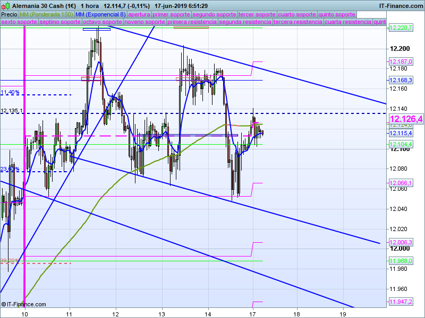Select the MM (Ponderada 150) indicator label
The width and height of the screenshot is (425, 318).
[46, 15]
